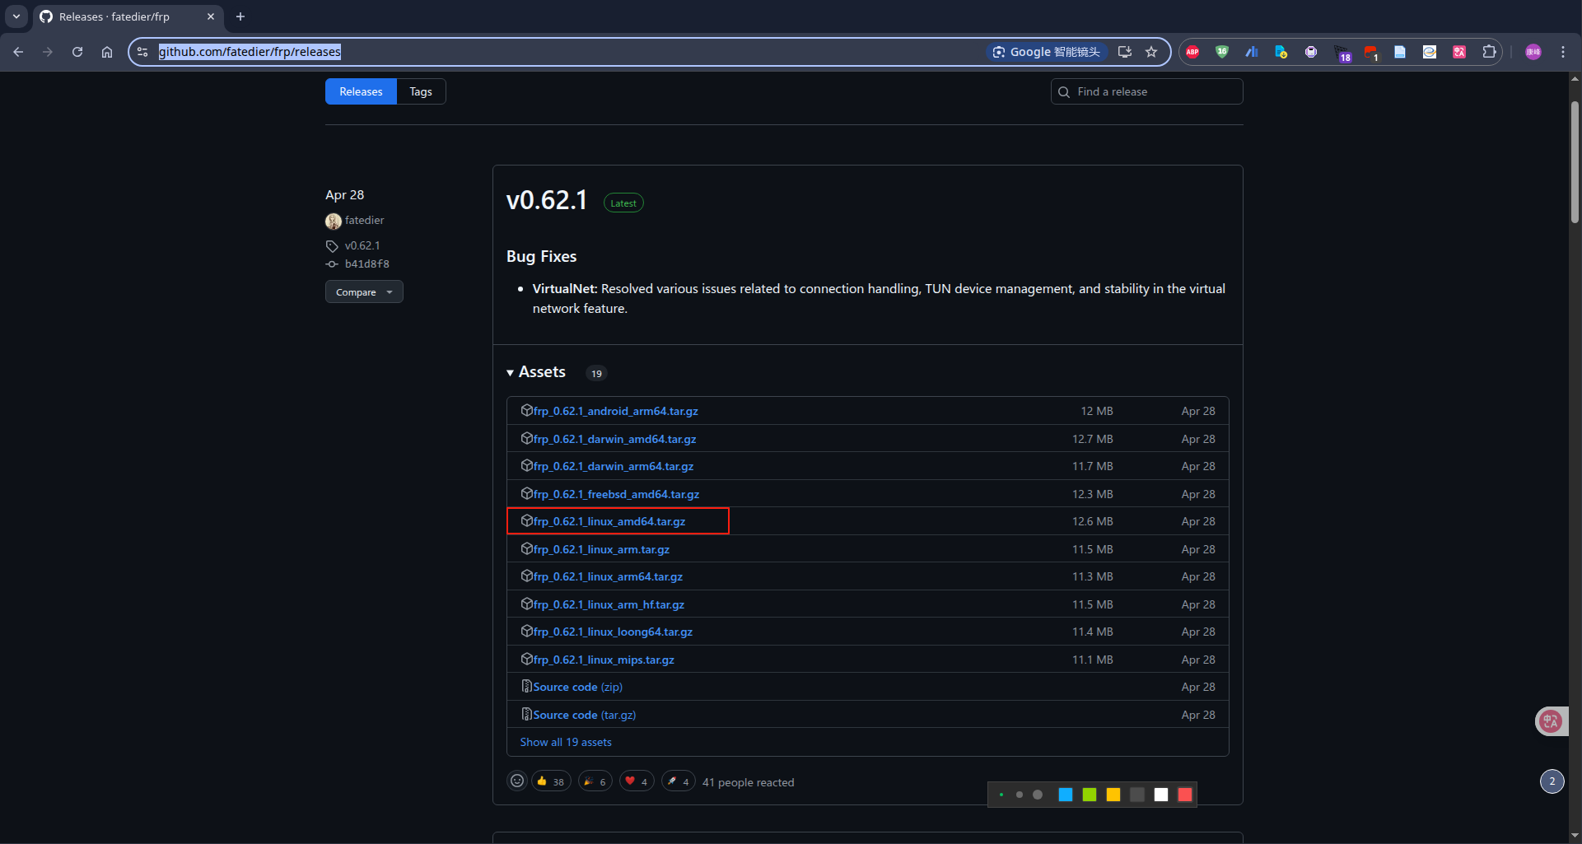
Task: Open the purple profile avatar
Action: pos(1533,52)
